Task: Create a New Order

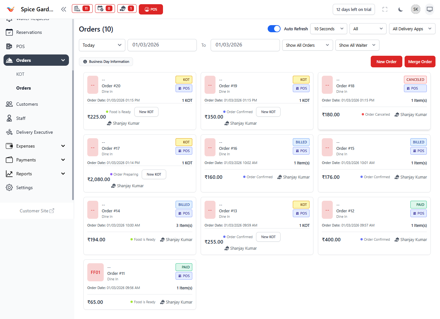Action: pyautogui.click(x=386, y=61)
